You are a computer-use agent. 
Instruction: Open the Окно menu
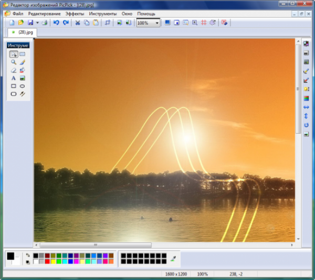pyautogui.click(x=127, y=14)
